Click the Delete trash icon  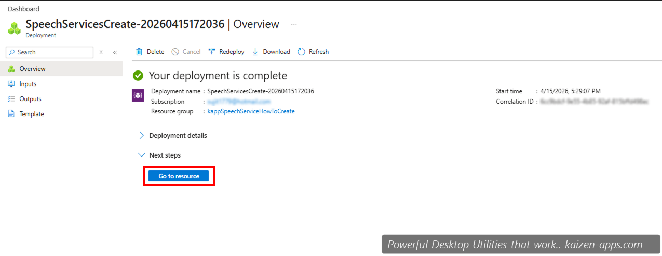click(x=139, y=52)
